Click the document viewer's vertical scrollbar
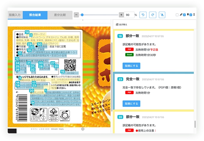Viewport: 204px width, 141px height. pos(112,77)
